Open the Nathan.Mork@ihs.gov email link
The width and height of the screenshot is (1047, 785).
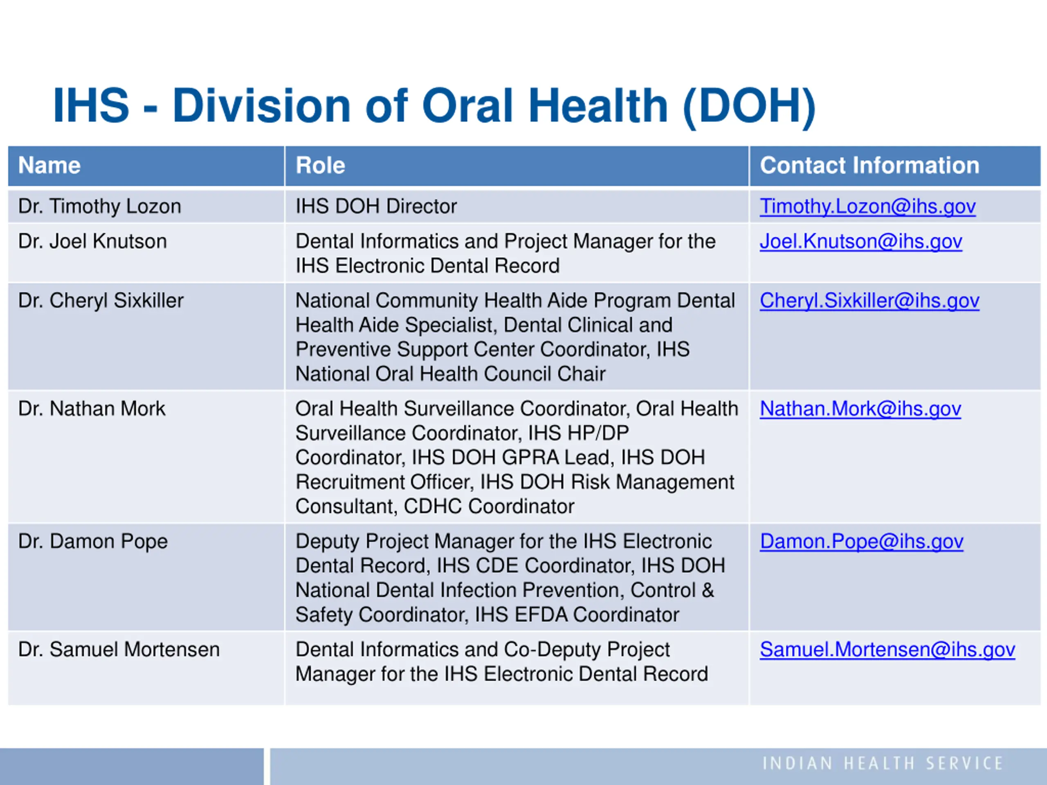tap(861, 409)
